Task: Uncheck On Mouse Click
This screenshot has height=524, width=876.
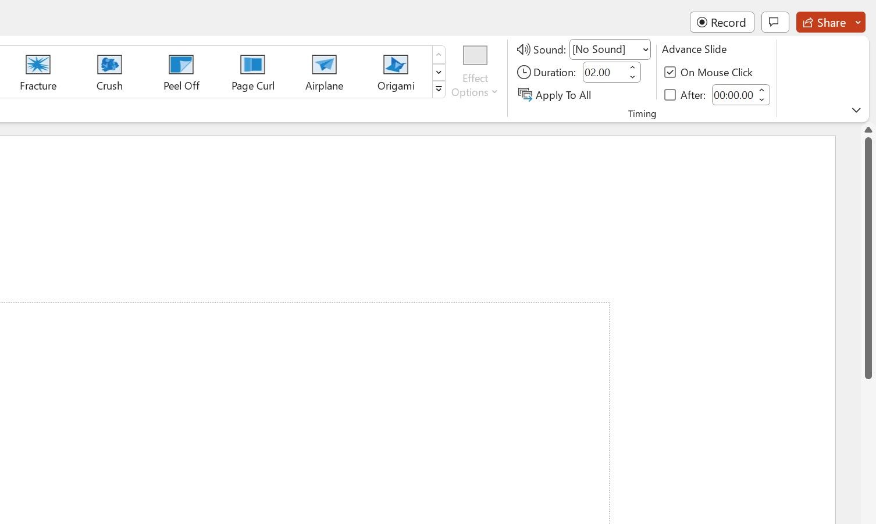Action: pos(670,72)
